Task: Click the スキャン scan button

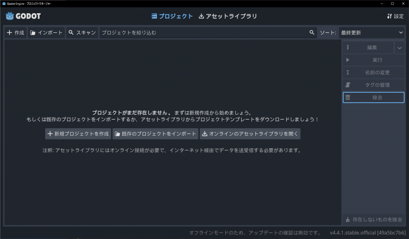Action: (x=82, y=33)
